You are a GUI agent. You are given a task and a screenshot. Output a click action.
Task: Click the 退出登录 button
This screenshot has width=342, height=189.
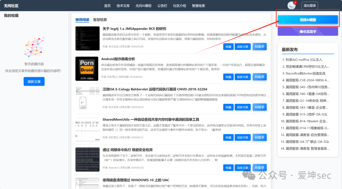point(310,5)
